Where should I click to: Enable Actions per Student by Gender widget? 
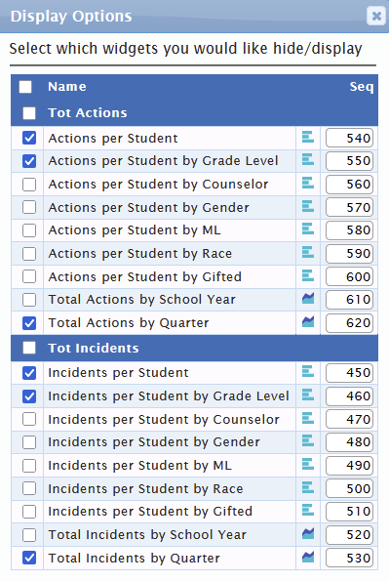click(x=29, y=207)
